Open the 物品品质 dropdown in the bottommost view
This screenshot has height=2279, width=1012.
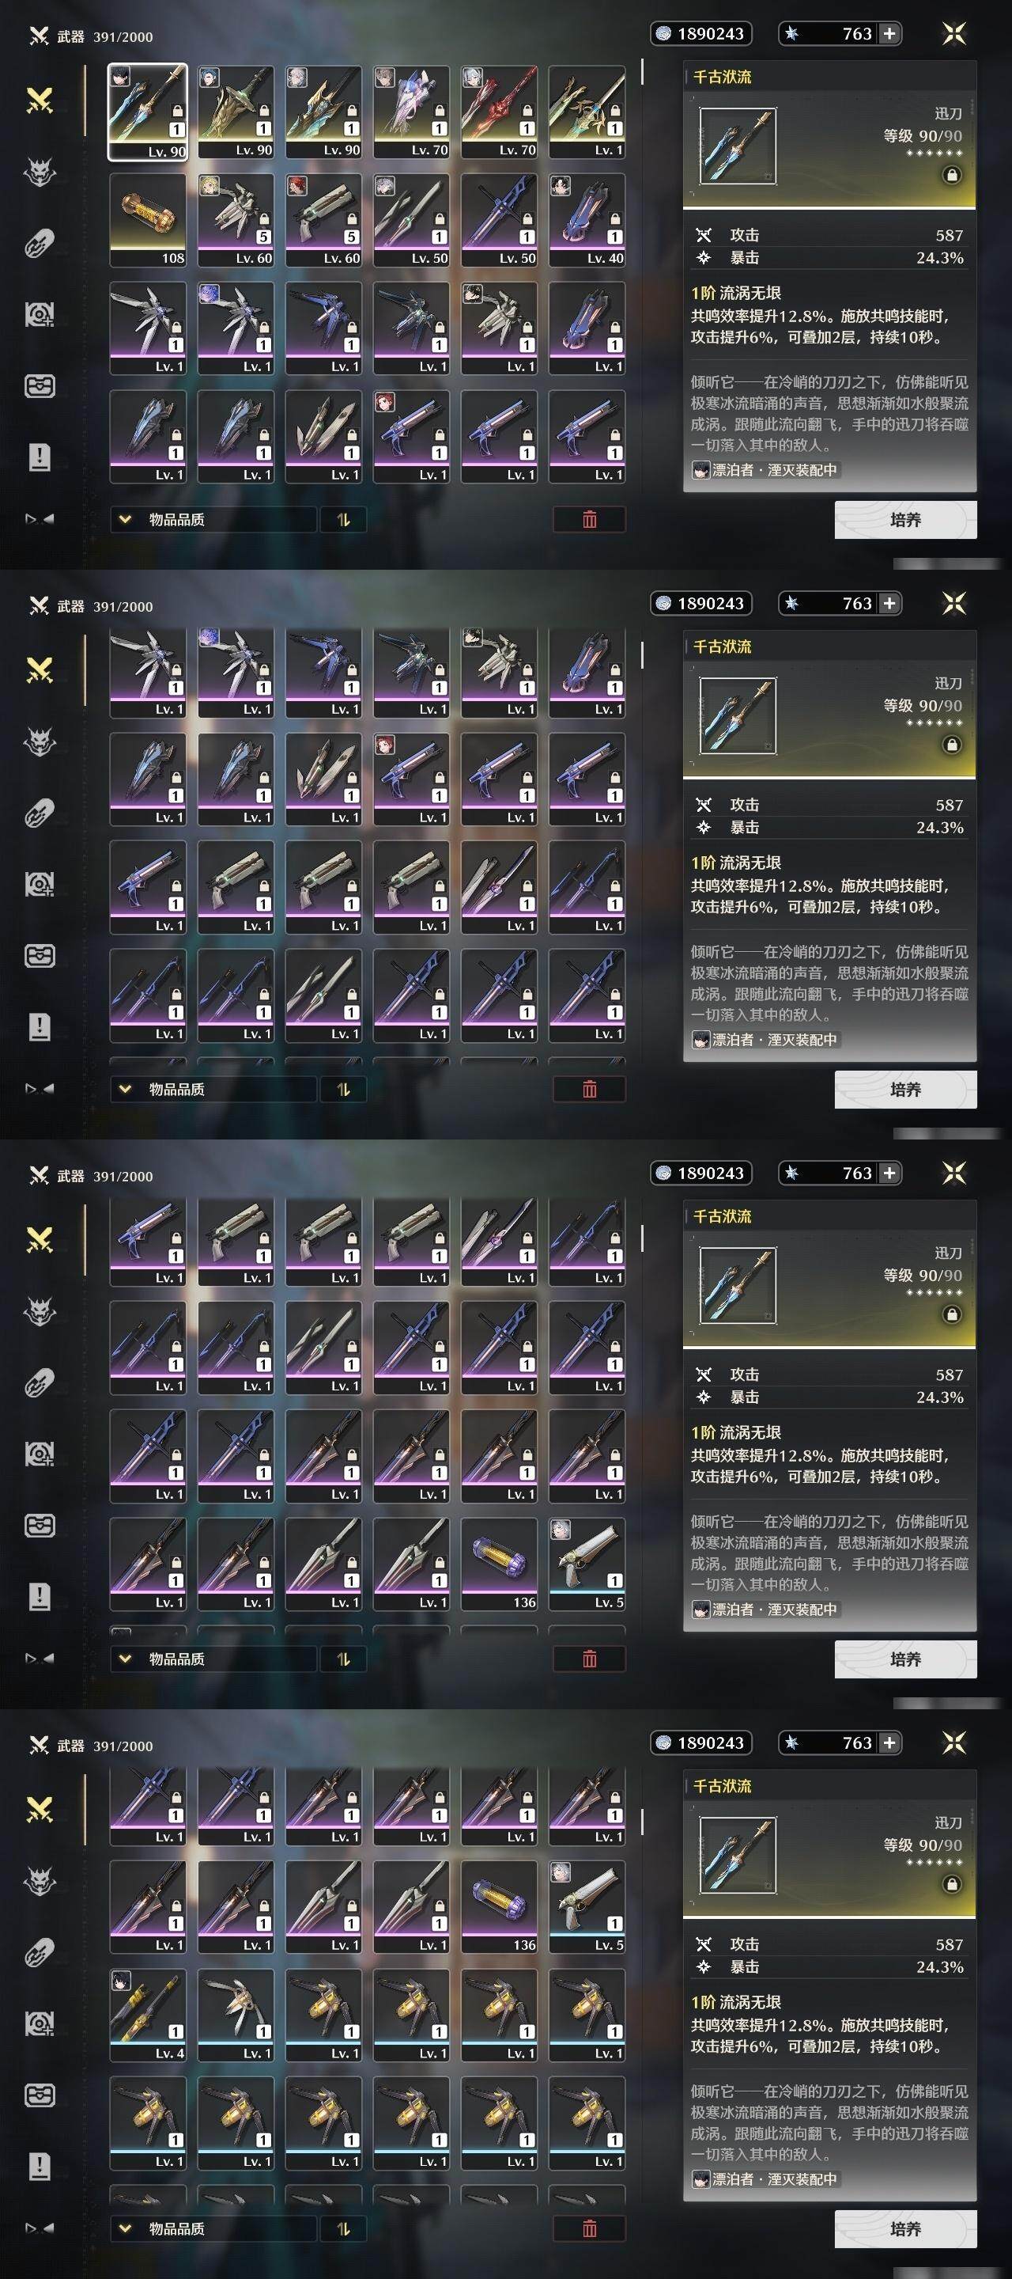click(213, 2228)
